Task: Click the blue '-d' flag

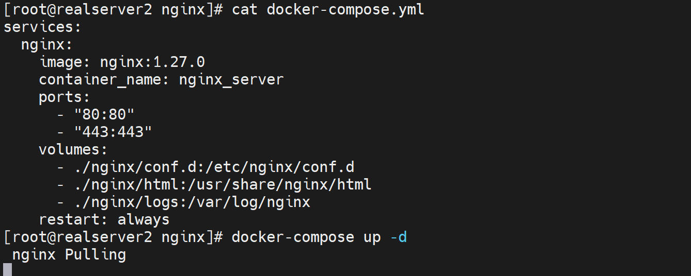Action: click(x=398, y=237)
